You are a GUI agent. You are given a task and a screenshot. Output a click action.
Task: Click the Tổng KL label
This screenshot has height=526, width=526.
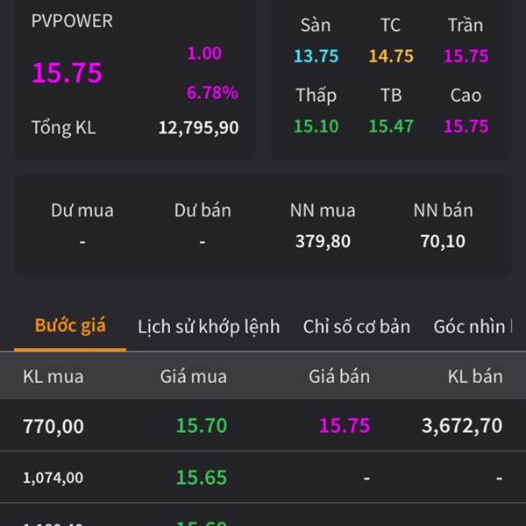pyautogui.click(x=64, y=128)
